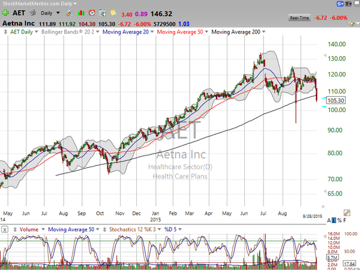This screenshot has width=360, height=270.
Task: Click the 105.30 current price label on axis
Action: [x=335, y=100]
